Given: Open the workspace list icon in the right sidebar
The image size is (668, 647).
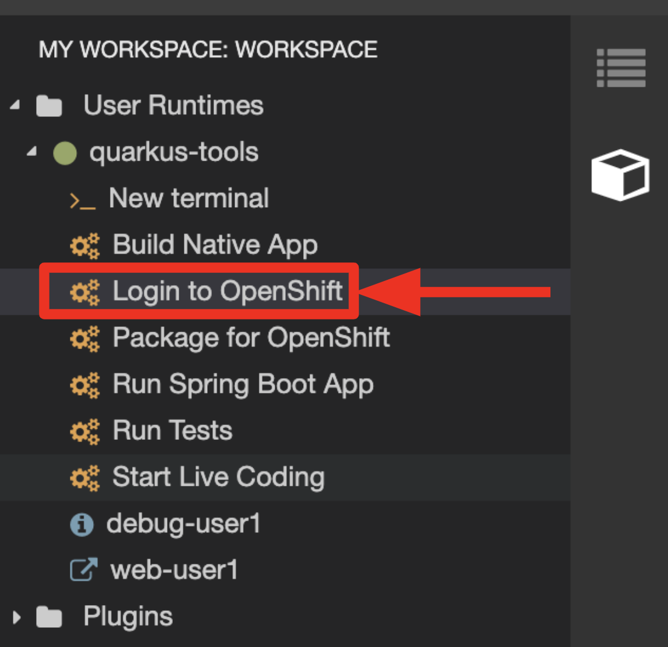Looking at the screenshot, I should (620, 69).
